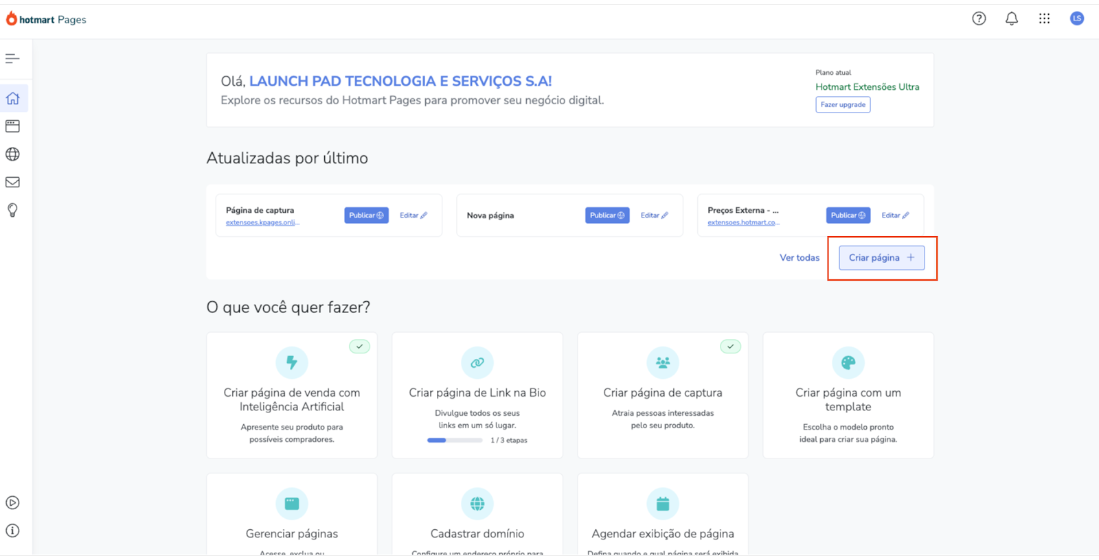
Task: Open the apps grid menu
Action: (1044, 19)
